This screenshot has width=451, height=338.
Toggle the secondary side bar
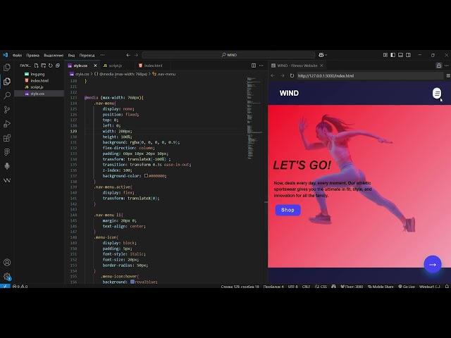pos(408,55)
